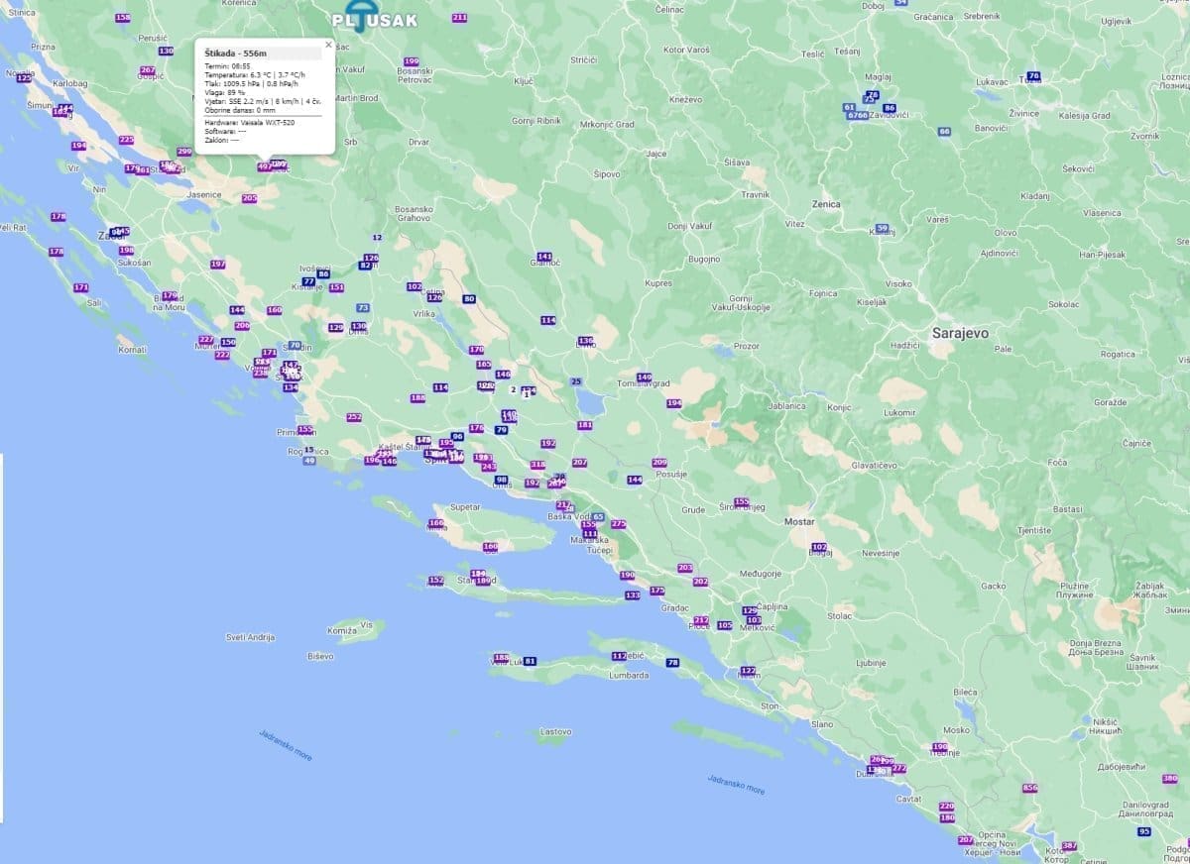Select station marker 188
Viewport: 1190px width, 864px height.
[x=417, y=398]
